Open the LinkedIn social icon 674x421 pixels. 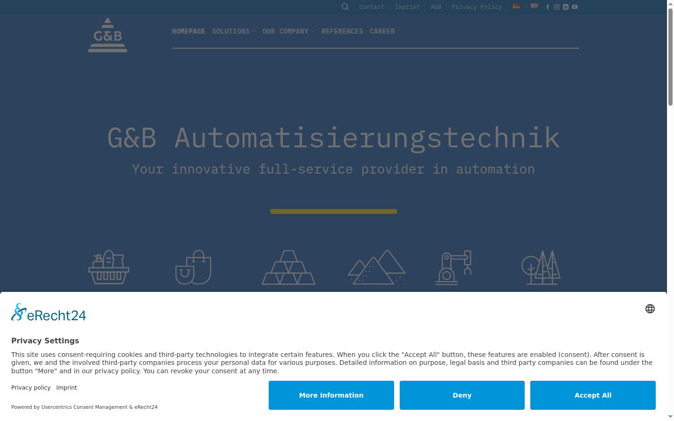coord(565,7)
